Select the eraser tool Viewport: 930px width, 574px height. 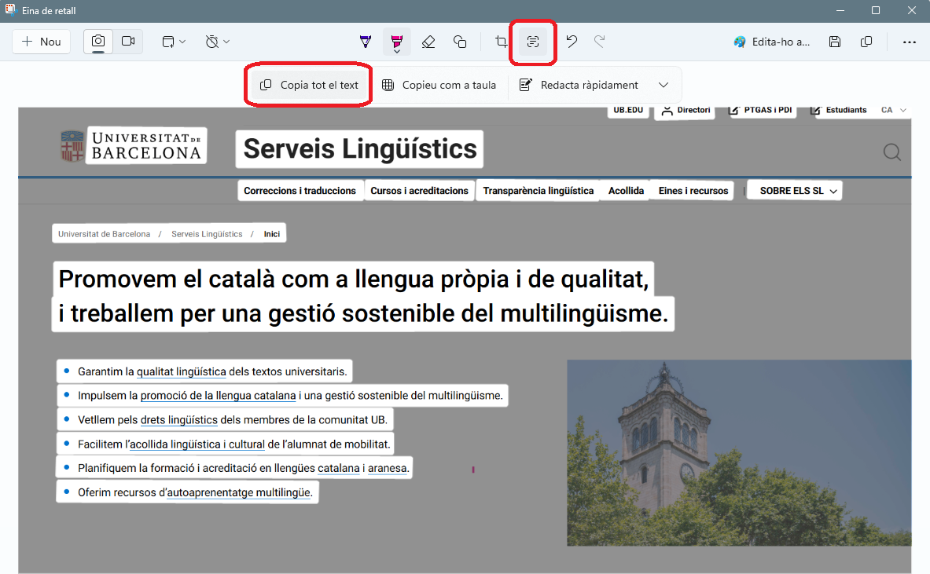(x=428, y=42)
